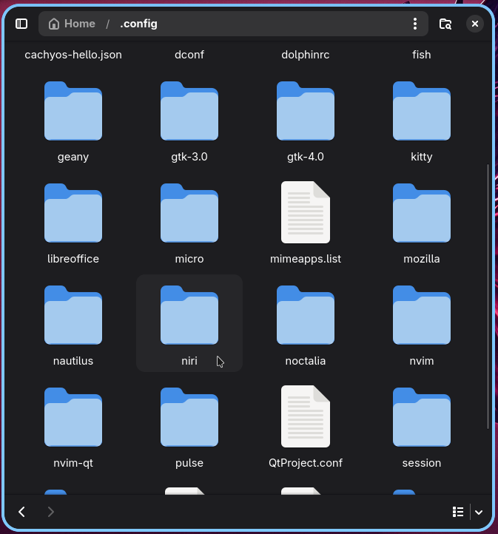Click the QtProject.conf name label

click(x=306, y=463)
